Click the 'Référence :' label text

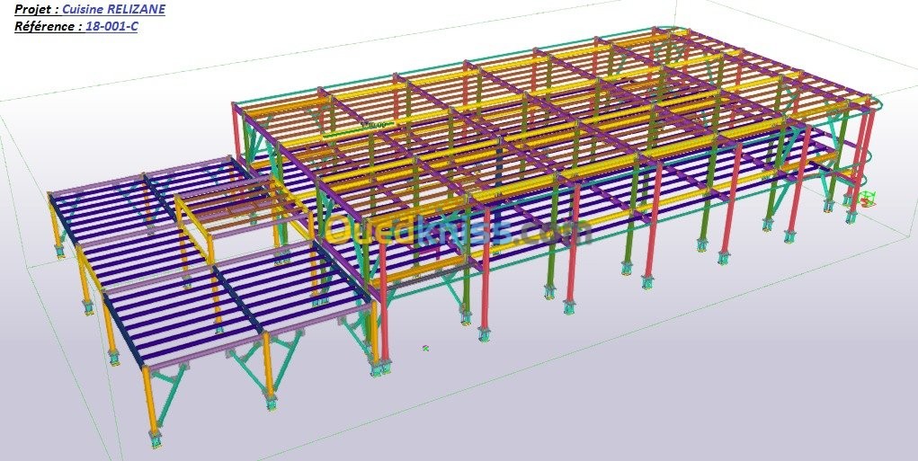click(x=49, y=26)
